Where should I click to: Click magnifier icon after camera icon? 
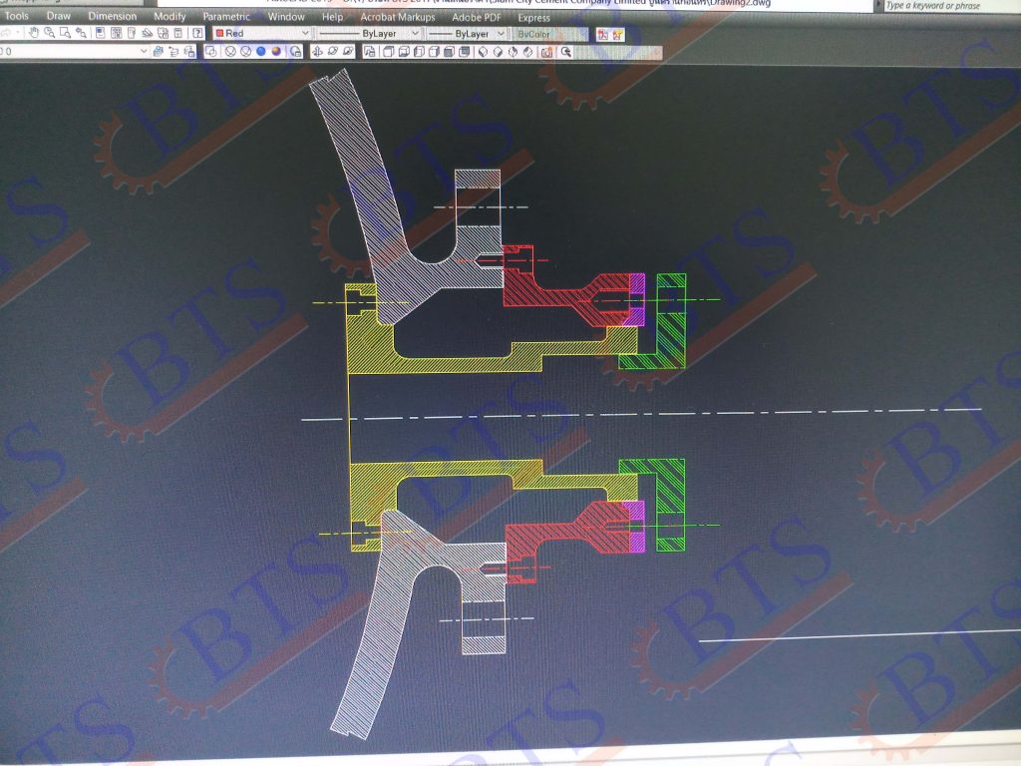click(x=566, y=52)
